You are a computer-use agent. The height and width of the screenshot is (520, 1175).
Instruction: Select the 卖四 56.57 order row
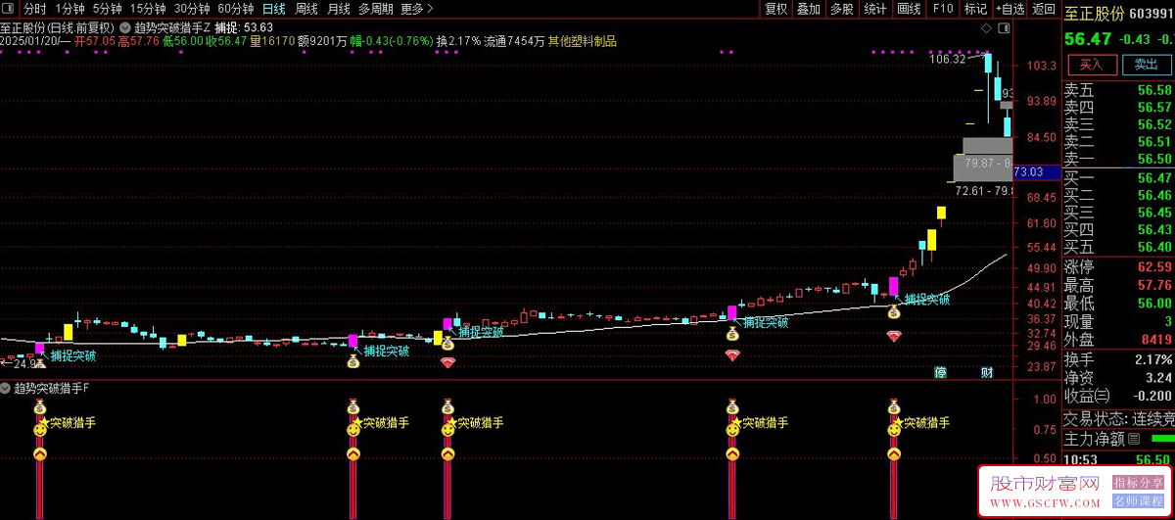[1118, 107]
